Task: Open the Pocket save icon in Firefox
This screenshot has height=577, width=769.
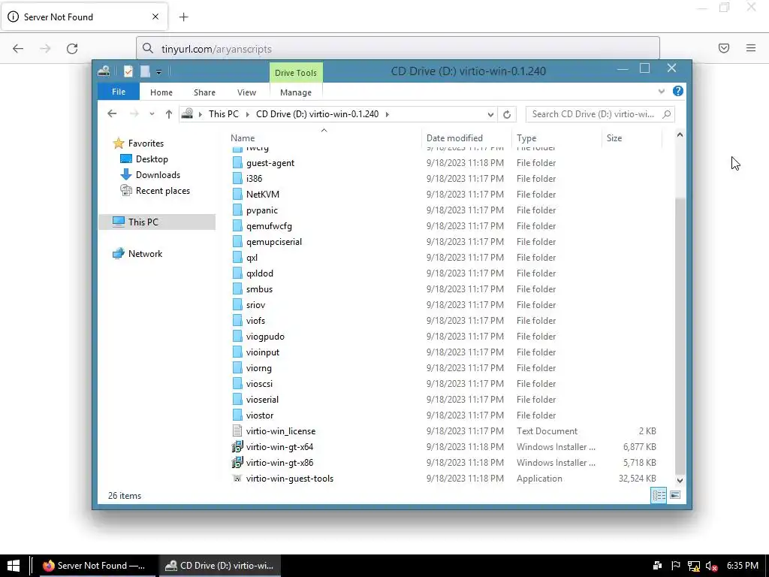Action: (x=724, y=48)
